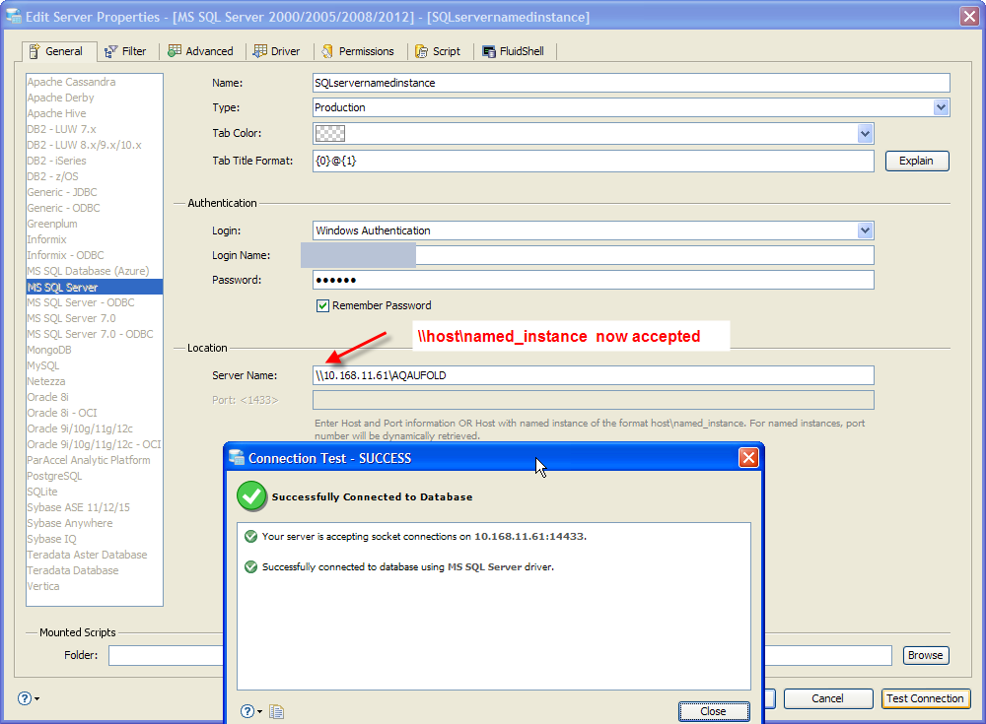Open the Permissions tab
986x724 pixels.
click(357, 51)
